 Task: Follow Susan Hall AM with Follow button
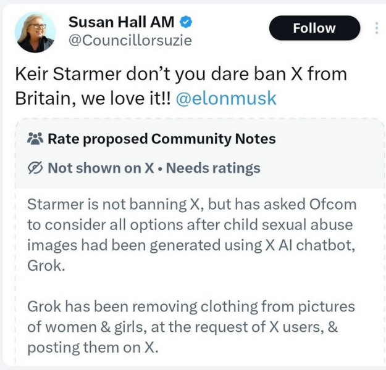click(x=314, y=28)
